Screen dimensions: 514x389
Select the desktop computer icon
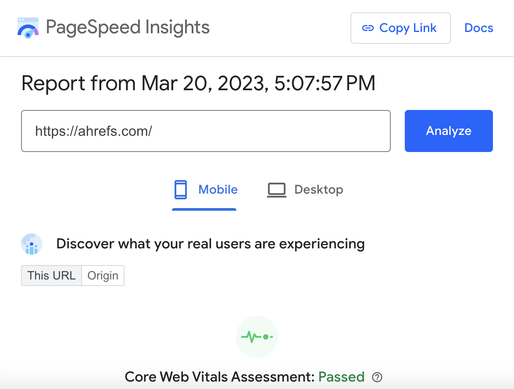[x=276, y=189]
